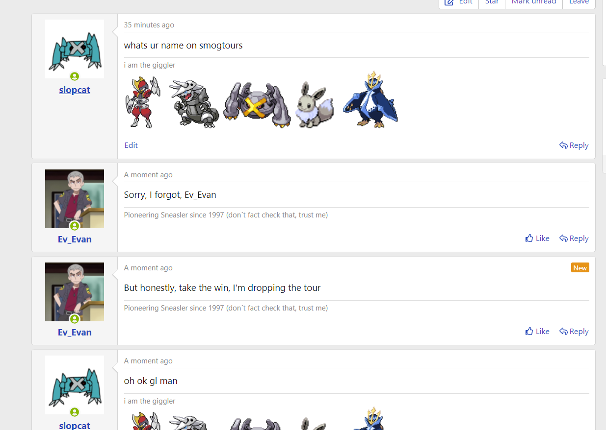Click 'But honestly, take the win' message text
This screenshot has height=430, width=606.
click(x=222, y=288)
